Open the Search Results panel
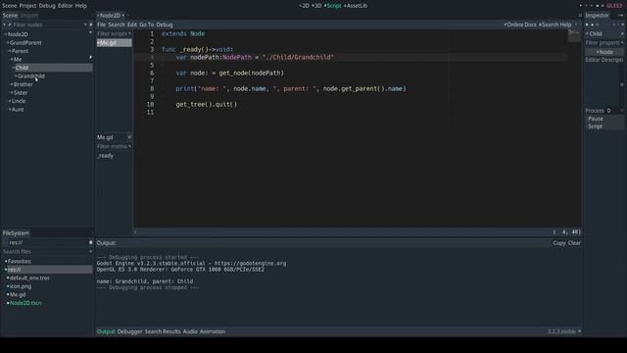627x353 pixels. coord(163,331)
